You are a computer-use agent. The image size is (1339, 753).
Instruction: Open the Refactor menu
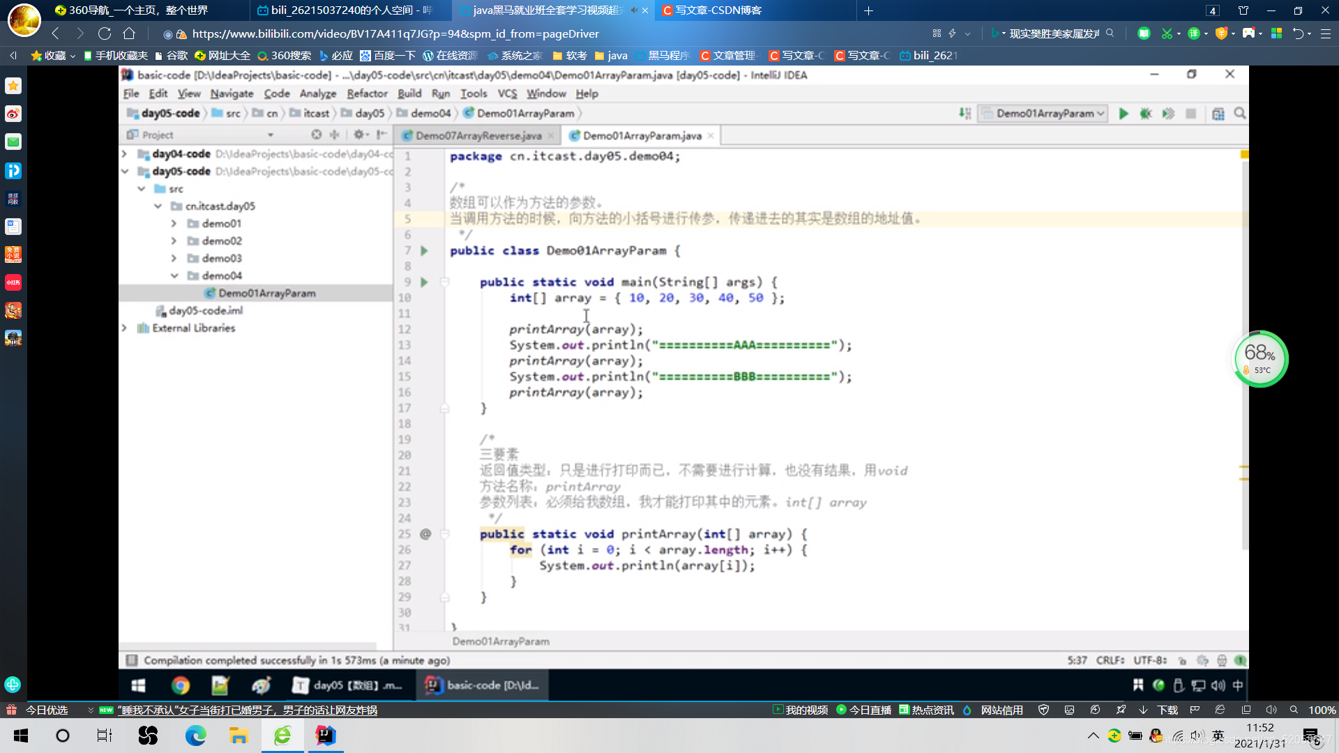coord(367,93)
